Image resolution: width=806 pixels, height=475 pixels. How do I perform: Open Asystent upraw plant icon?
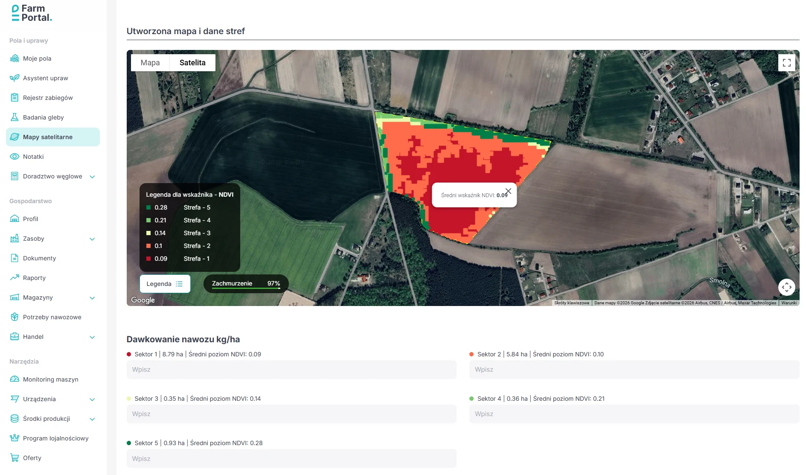[15, 78]
